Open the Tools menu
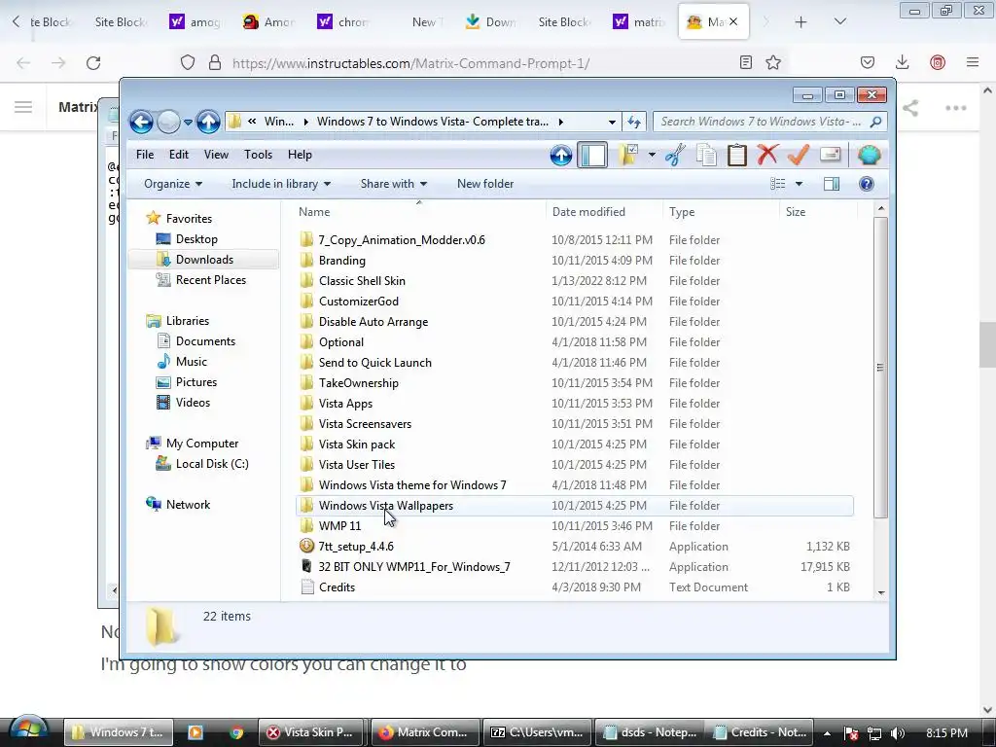The width and height of the screenshot is (996, 747). (x=258, y=155)
